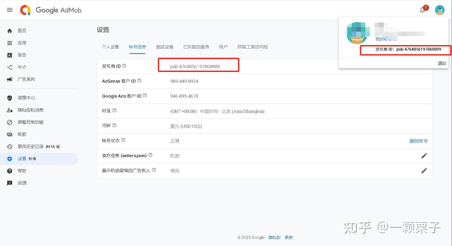Open 屏蔽控制功能 (Blocking controls)
The image size is (452, 246).
click(x=30, y=122)
